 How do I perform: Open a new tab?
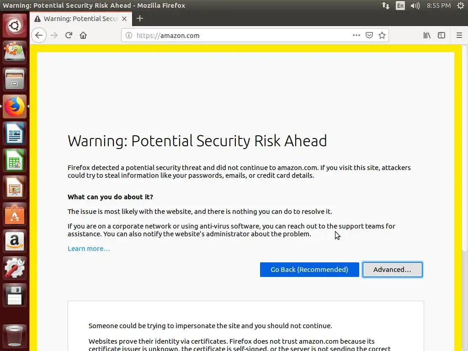point(140,18)
